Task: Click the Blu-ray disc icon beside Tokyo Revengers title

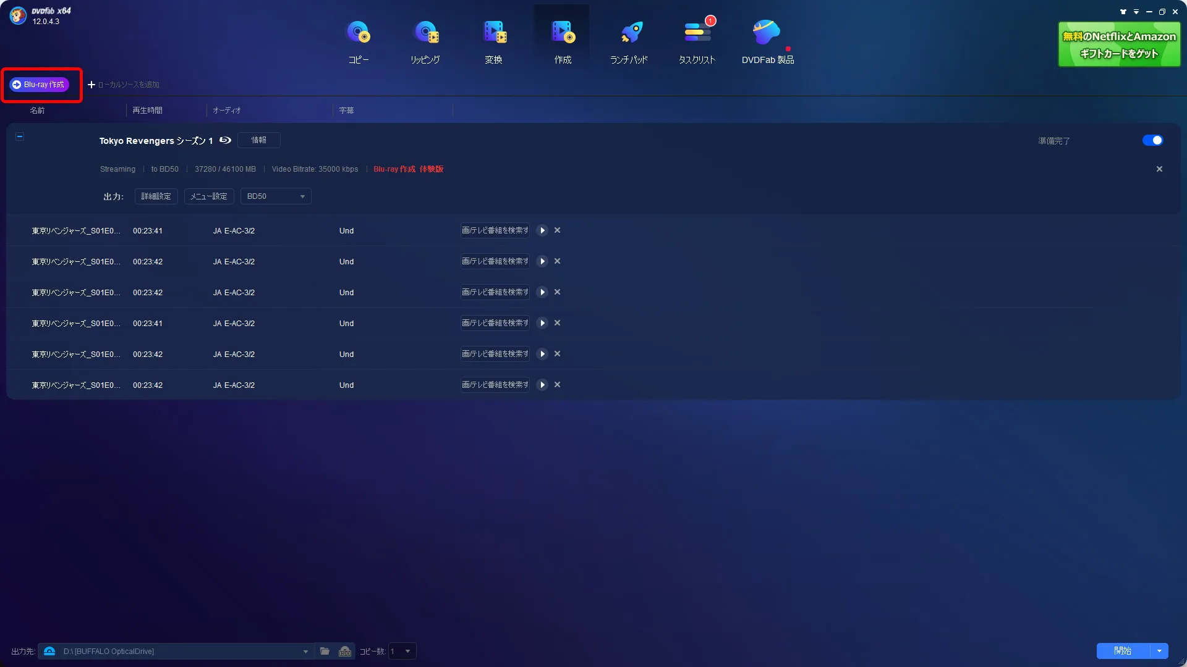Action: pos(226,140)
